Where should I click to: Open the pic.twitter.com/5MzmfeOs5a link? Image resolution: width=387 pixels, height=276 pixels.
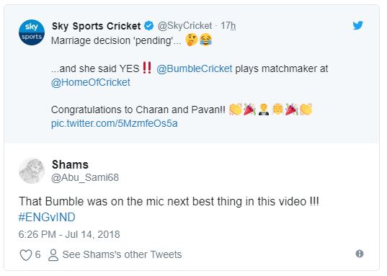click(x=115, y=123)
